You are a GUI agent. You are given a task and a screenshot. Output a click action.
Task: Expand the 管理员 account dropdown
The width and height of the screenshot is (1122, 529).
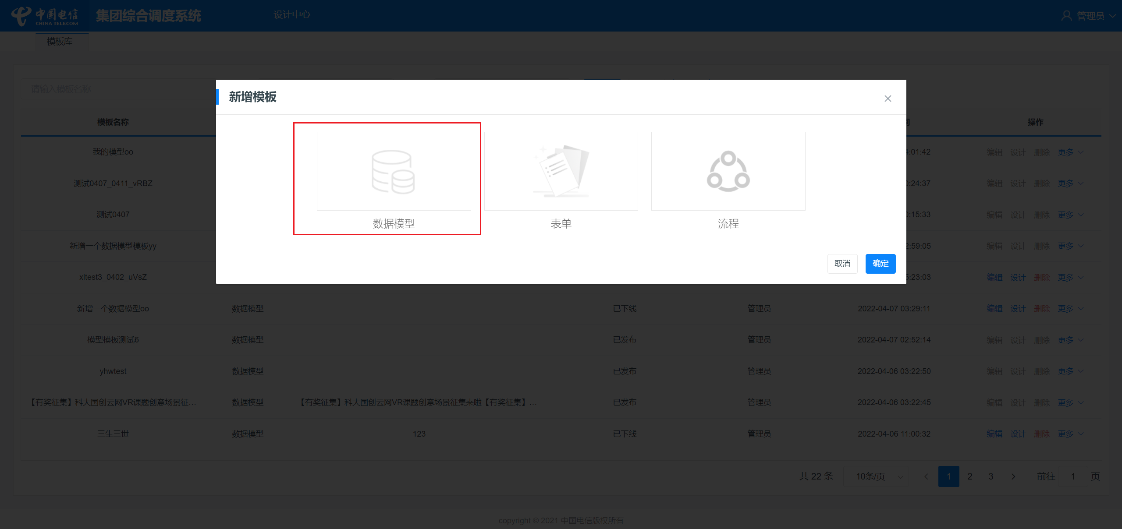[1112, 16]
